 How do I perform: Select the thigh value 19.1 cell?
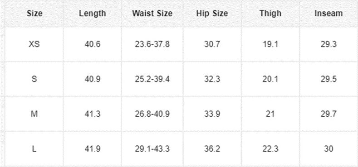tap(270, 44)
